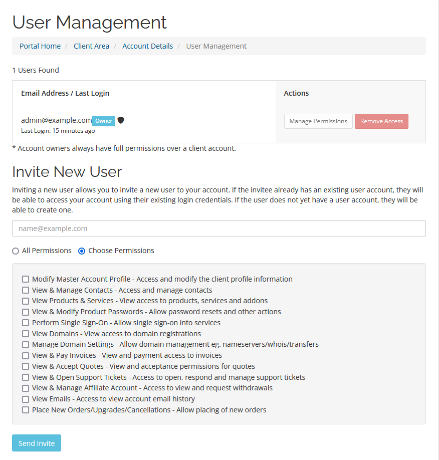
Task: Enable View Domains permission
Action: click(x=26, y=333)
